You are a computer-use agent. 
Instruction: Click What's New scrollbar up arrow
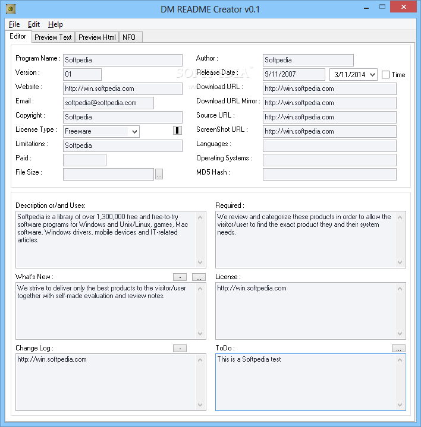click(x=200, y=289)
